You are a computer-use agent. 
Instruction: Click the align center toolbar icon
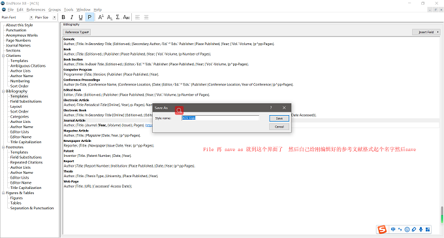(x=146, y=17)
